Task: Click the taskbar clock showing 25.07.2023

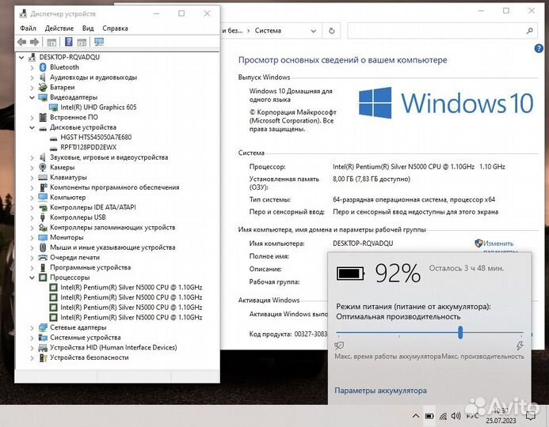Action: tap(501, 416)
